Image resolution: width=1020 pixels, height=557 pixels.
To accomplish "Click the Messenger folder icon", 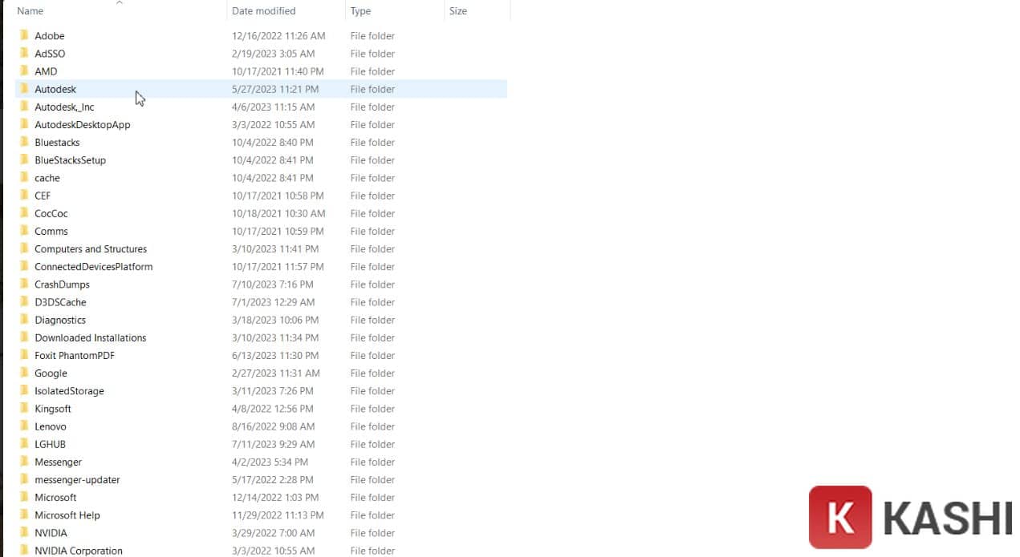I will (24, 462).
